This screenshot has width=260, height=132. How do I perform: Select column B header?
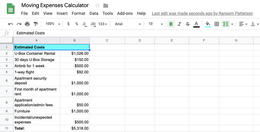coord(75,41)
